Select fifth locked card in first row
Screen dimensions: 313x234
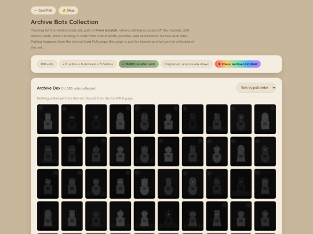click(144, 119)
